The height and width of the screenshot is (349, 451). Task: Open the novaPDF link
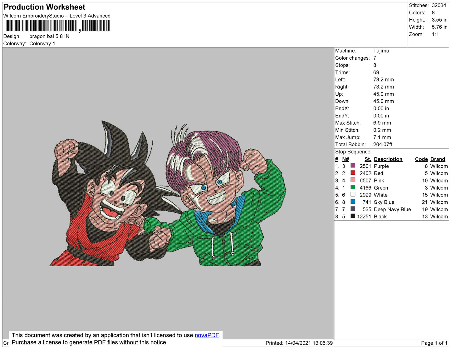pyautogui.click(x=207, y=335)
